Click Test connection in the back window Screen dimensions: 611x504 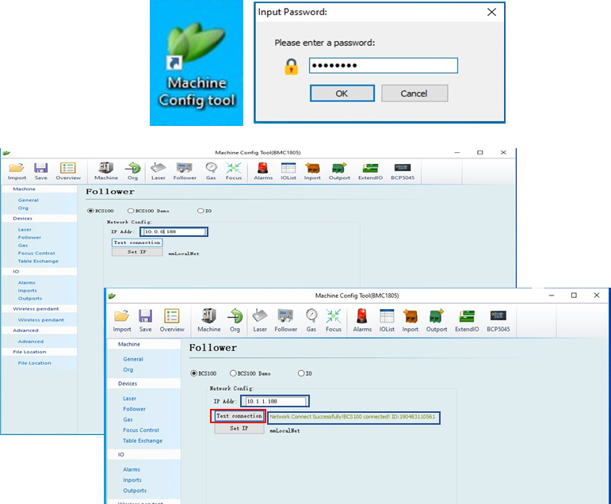click(x=137, y=242)
